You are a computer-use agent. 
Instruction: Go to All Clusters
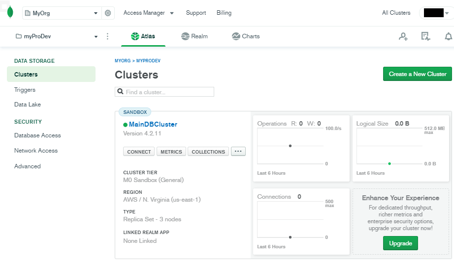click(x=396, y=13)
